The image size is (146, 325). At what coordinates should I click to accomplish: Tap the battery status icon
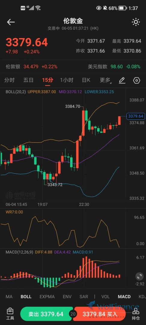pyautogui.click(x=123, y=8)
